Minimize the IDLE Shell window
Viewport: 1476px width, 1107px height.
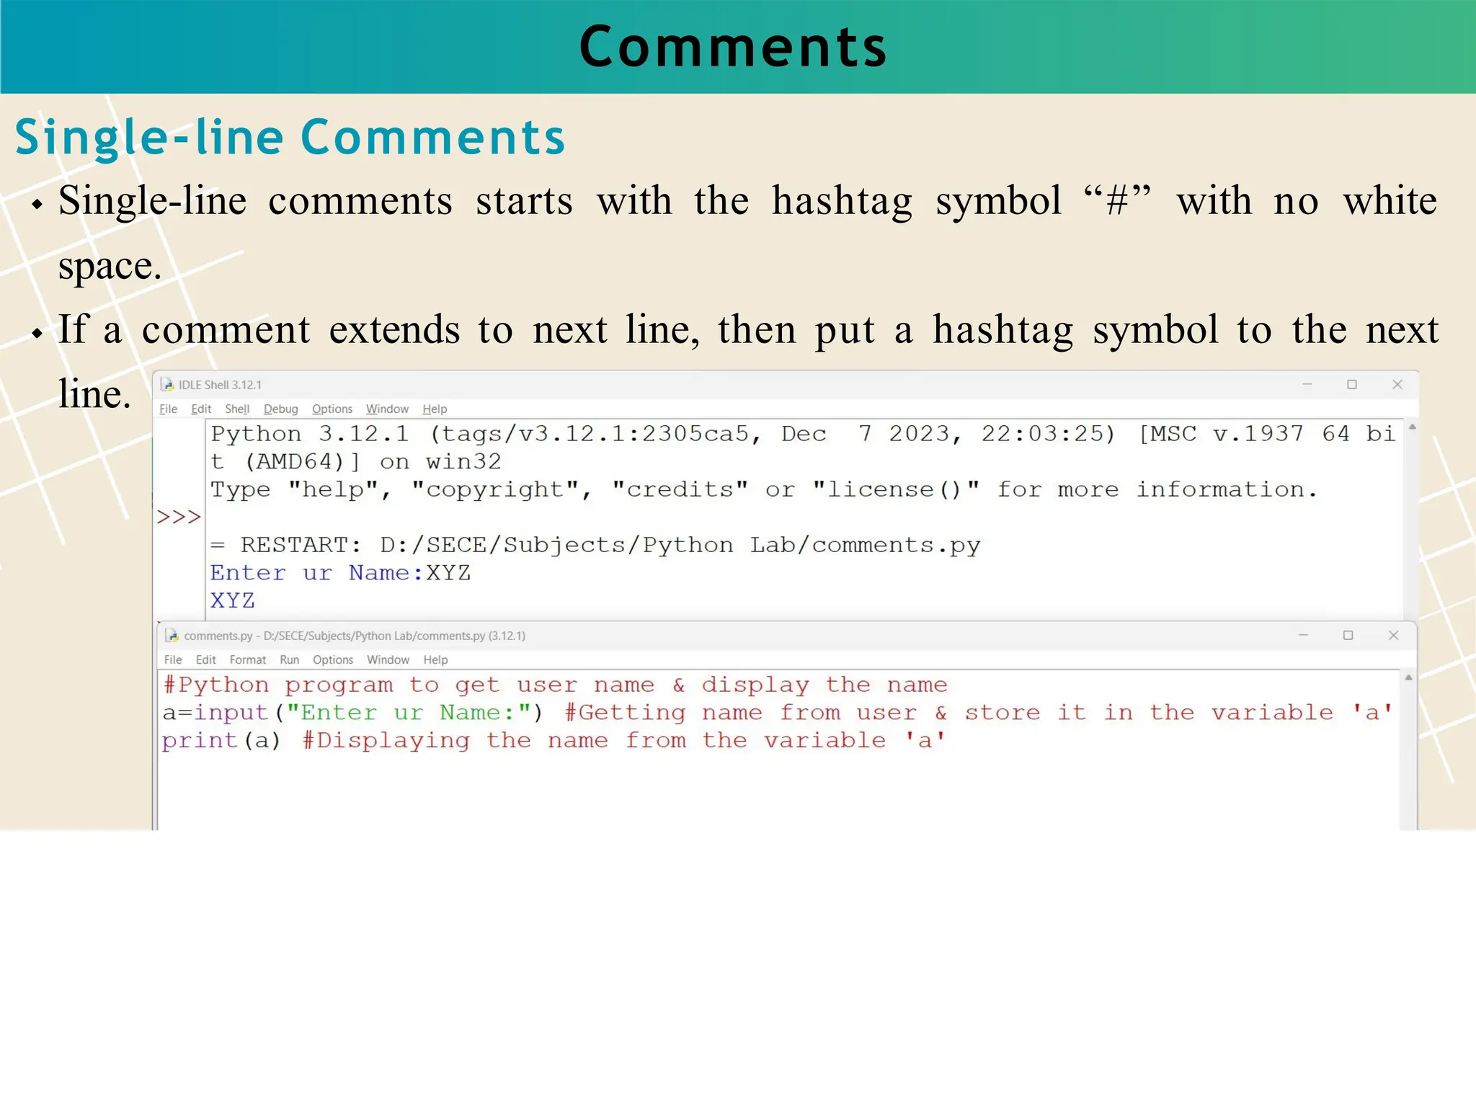point(1307,385)
